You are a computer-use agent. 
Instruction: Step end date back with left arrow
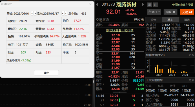click(x=63, y=13)
